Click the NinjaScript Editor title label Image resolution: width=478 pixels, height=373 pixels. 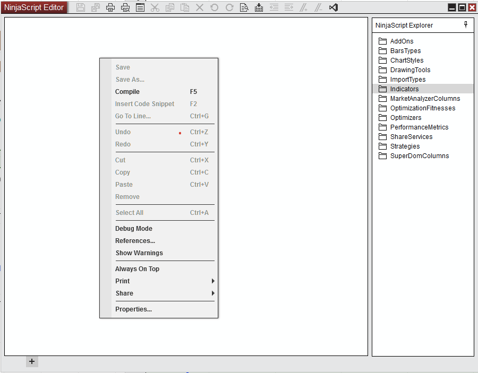34,7
